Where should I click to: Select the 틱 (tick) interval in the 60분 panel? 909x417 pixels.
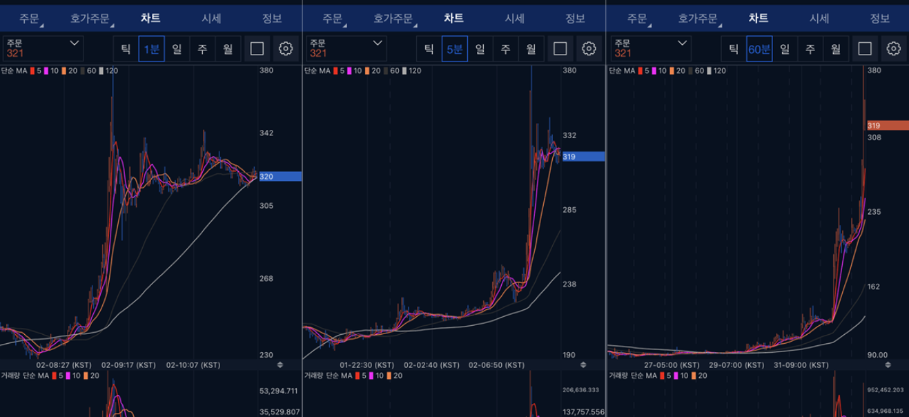[x=734, y=49]
